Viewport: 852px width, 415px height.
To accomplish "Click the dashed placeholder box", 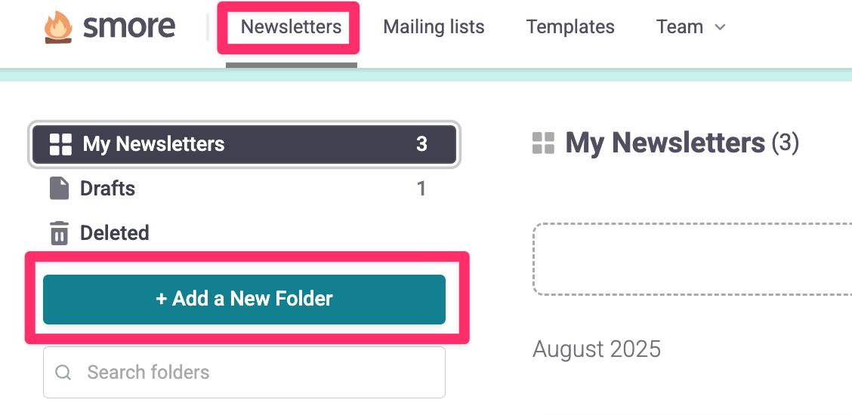I will (692, 258).
